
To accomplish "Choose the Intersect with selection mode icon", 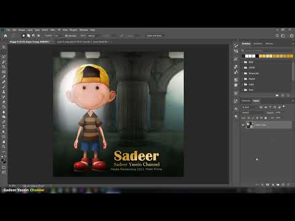I will (38, 36).
